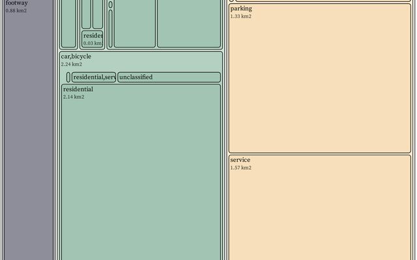Screen dimensions: 417x260
Task: Click the small residential,service cell
Action: (x=94, y=77)
